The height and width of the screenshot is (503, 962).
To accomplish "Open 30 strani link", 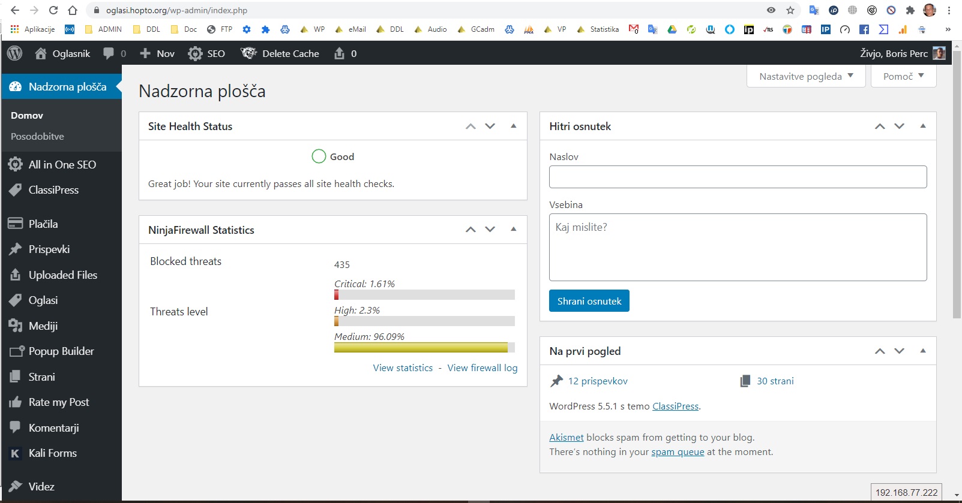I will [x=775, y=381].
